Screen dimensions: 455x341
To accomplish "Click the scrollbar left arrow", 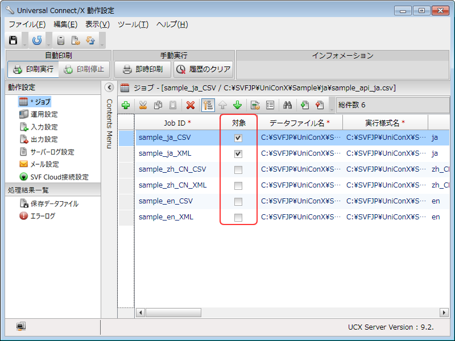I will (x=140, y=313).
